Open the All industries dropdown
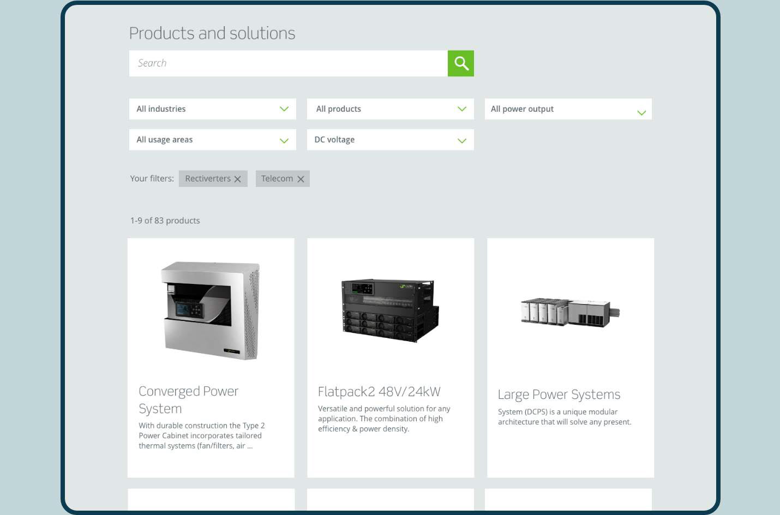 pyautogui.click(x=213, y=109)
